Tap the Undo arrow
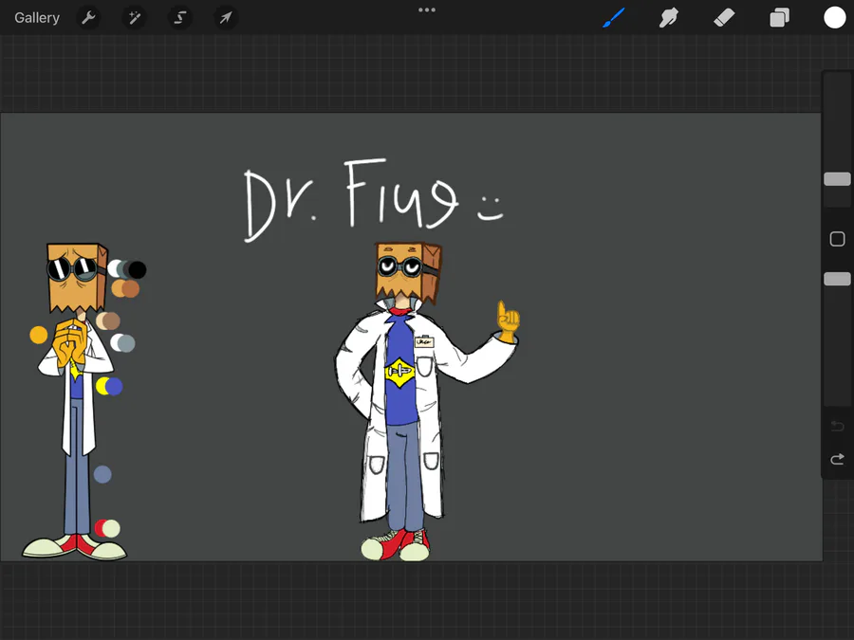This screenshot has height=640, width=854. 837,426
